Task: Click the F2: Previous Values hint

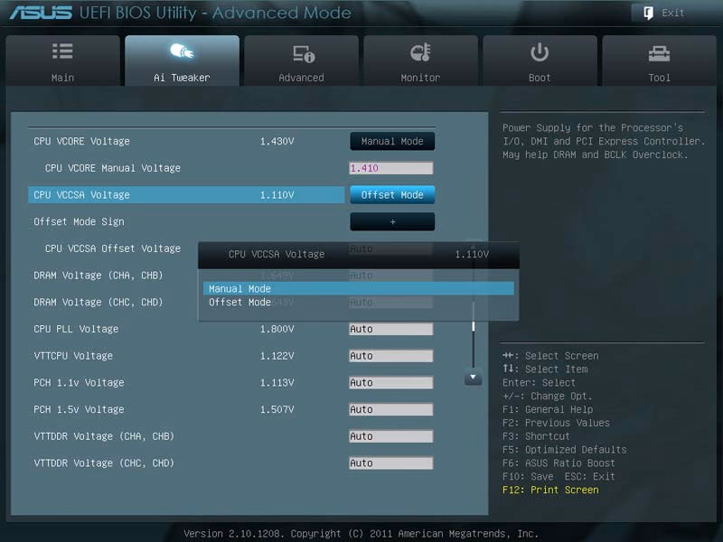Action: 556,423
